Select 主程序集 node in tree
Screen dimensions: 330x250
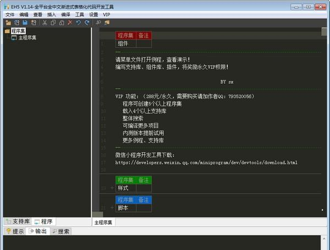click(x=28, y=38)
